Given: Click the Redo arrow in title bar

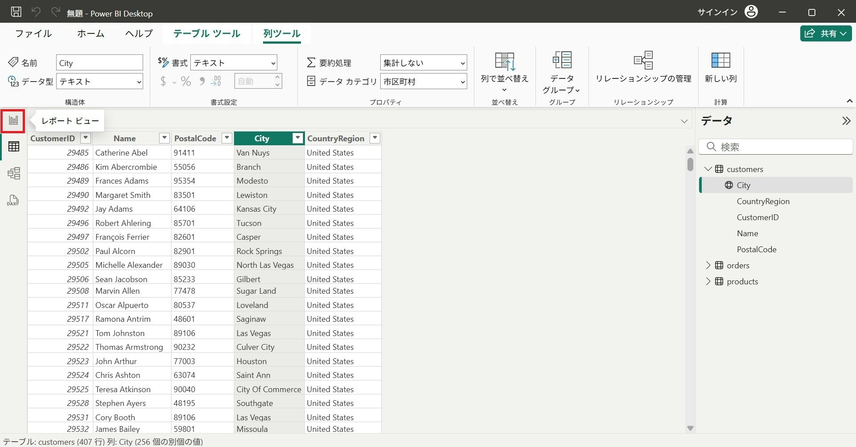Looking at the screenshot, I should 55,12.
